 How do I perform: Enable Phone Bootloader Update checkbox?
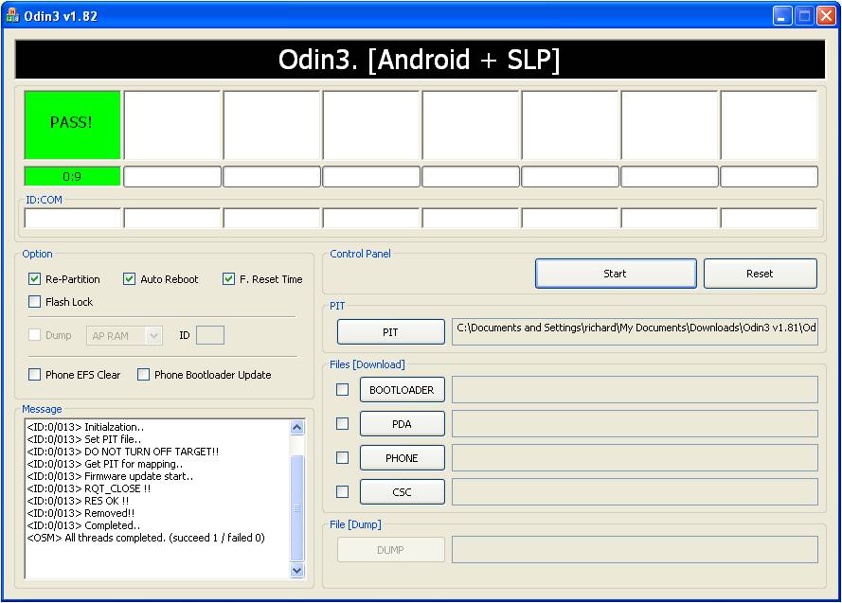point(144,375)
